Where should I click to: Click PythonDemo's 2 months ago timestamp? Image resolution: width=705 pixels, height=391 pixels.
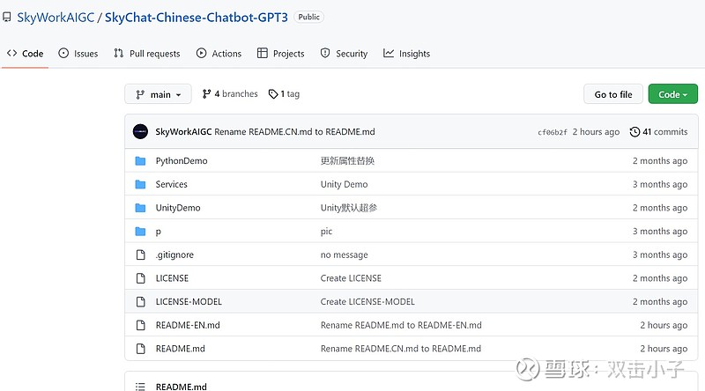click(660, 161)
